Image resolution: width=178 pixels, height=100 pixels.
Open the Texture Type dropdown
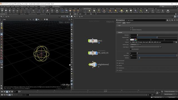pyautogui.click(x=135, y=44)
